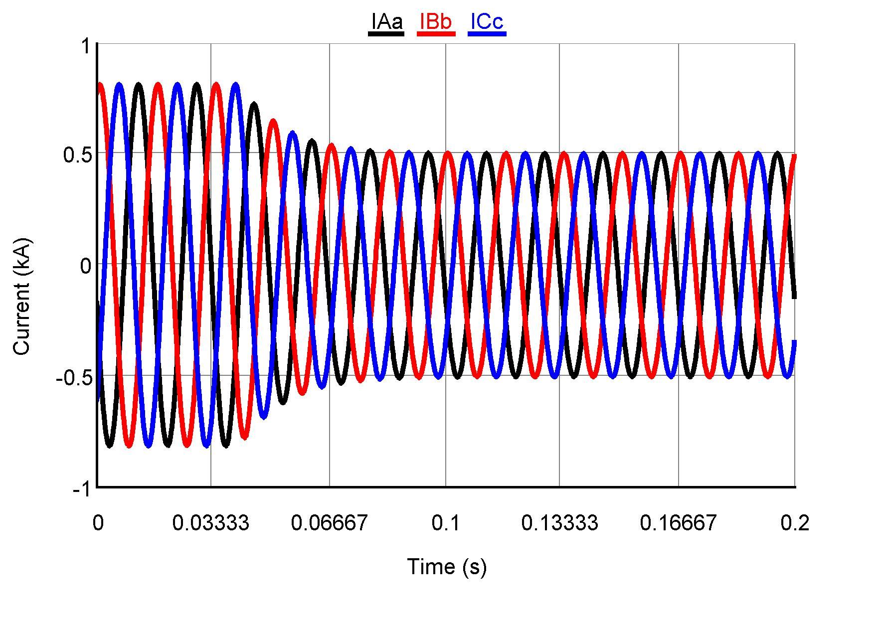This screenshot has width=882, height=632.
Task: Click the 0.03333 time axis tick label
Action: [210, 523]
